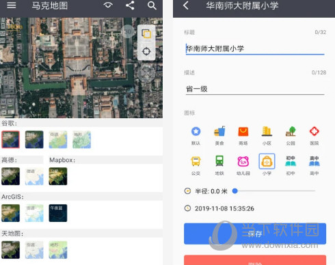Viewport: 335px width, 265px height.
Task: Select ArcGIS satellite map thumbnail
Action: pyautogui.click(x=10, y=213)
